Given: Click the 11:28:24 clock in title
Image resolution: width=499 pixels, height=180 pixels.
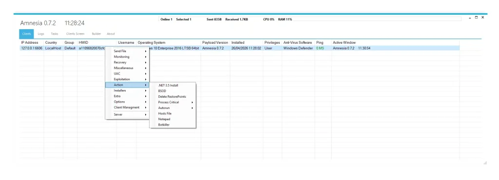Looking at the screenshot, I should click(75, 23).
